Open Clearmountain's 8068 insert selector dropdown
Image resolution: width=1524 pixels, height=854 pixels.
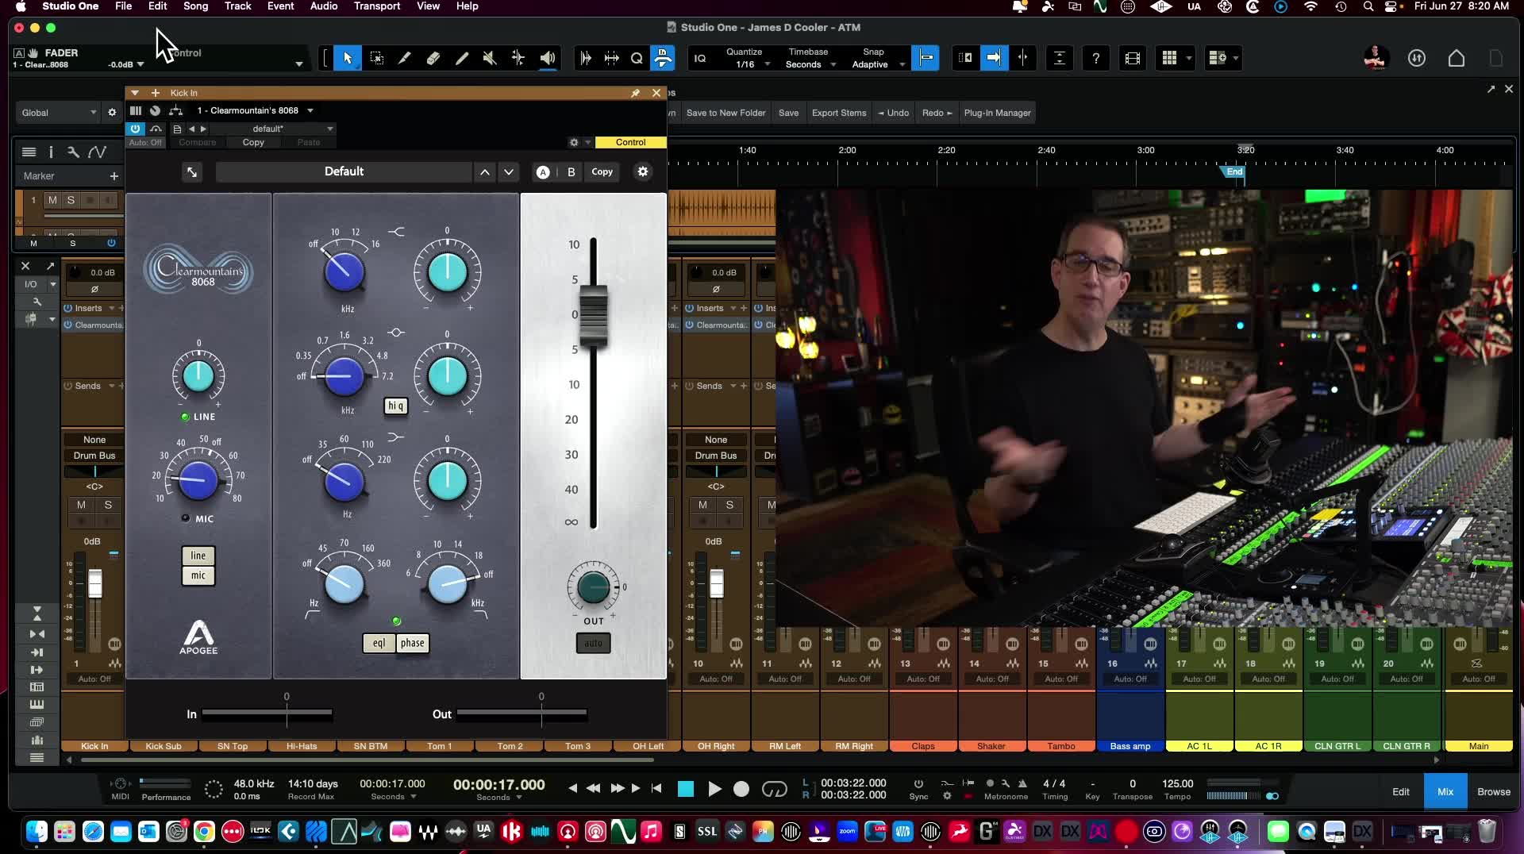[256, 110]
